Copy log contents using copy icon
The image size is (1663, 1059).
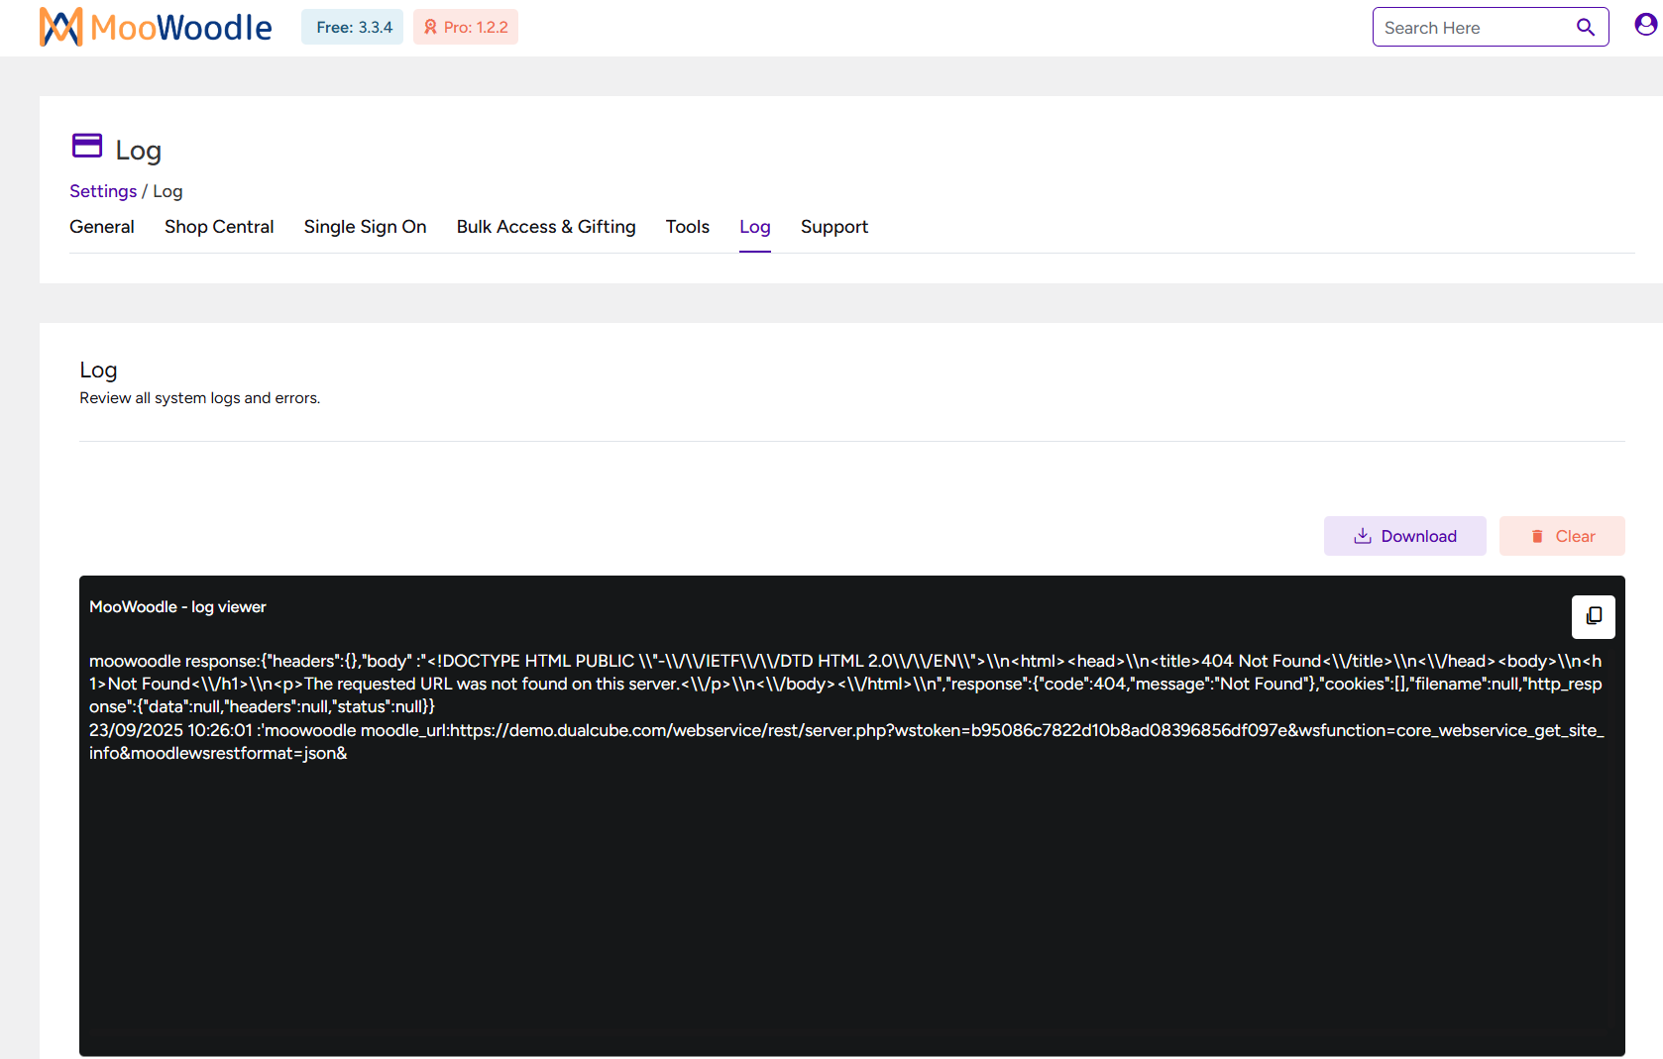pos(1593,616)
